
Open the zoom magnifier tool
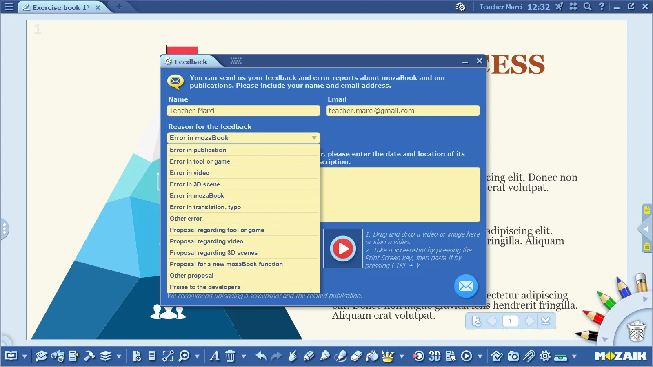pos(184,356)
